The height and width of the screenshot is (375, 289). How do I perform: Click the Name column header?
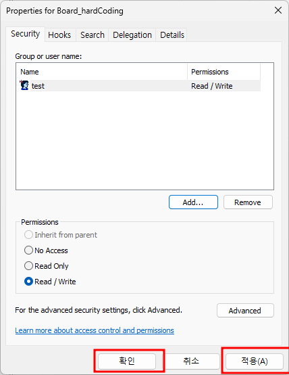(102, 72)
